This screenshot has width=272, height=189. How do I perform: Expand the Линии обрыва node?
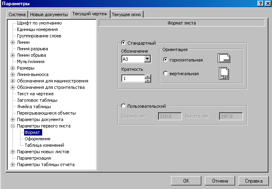(x=13, y=55)
